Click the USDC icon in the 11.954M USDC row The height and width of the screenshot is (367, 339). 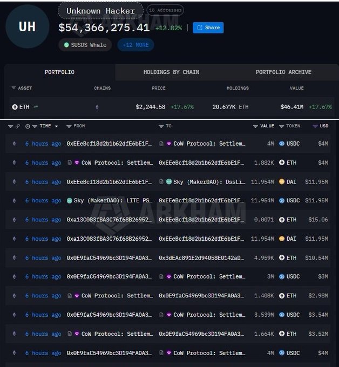(x=282, y=201)
